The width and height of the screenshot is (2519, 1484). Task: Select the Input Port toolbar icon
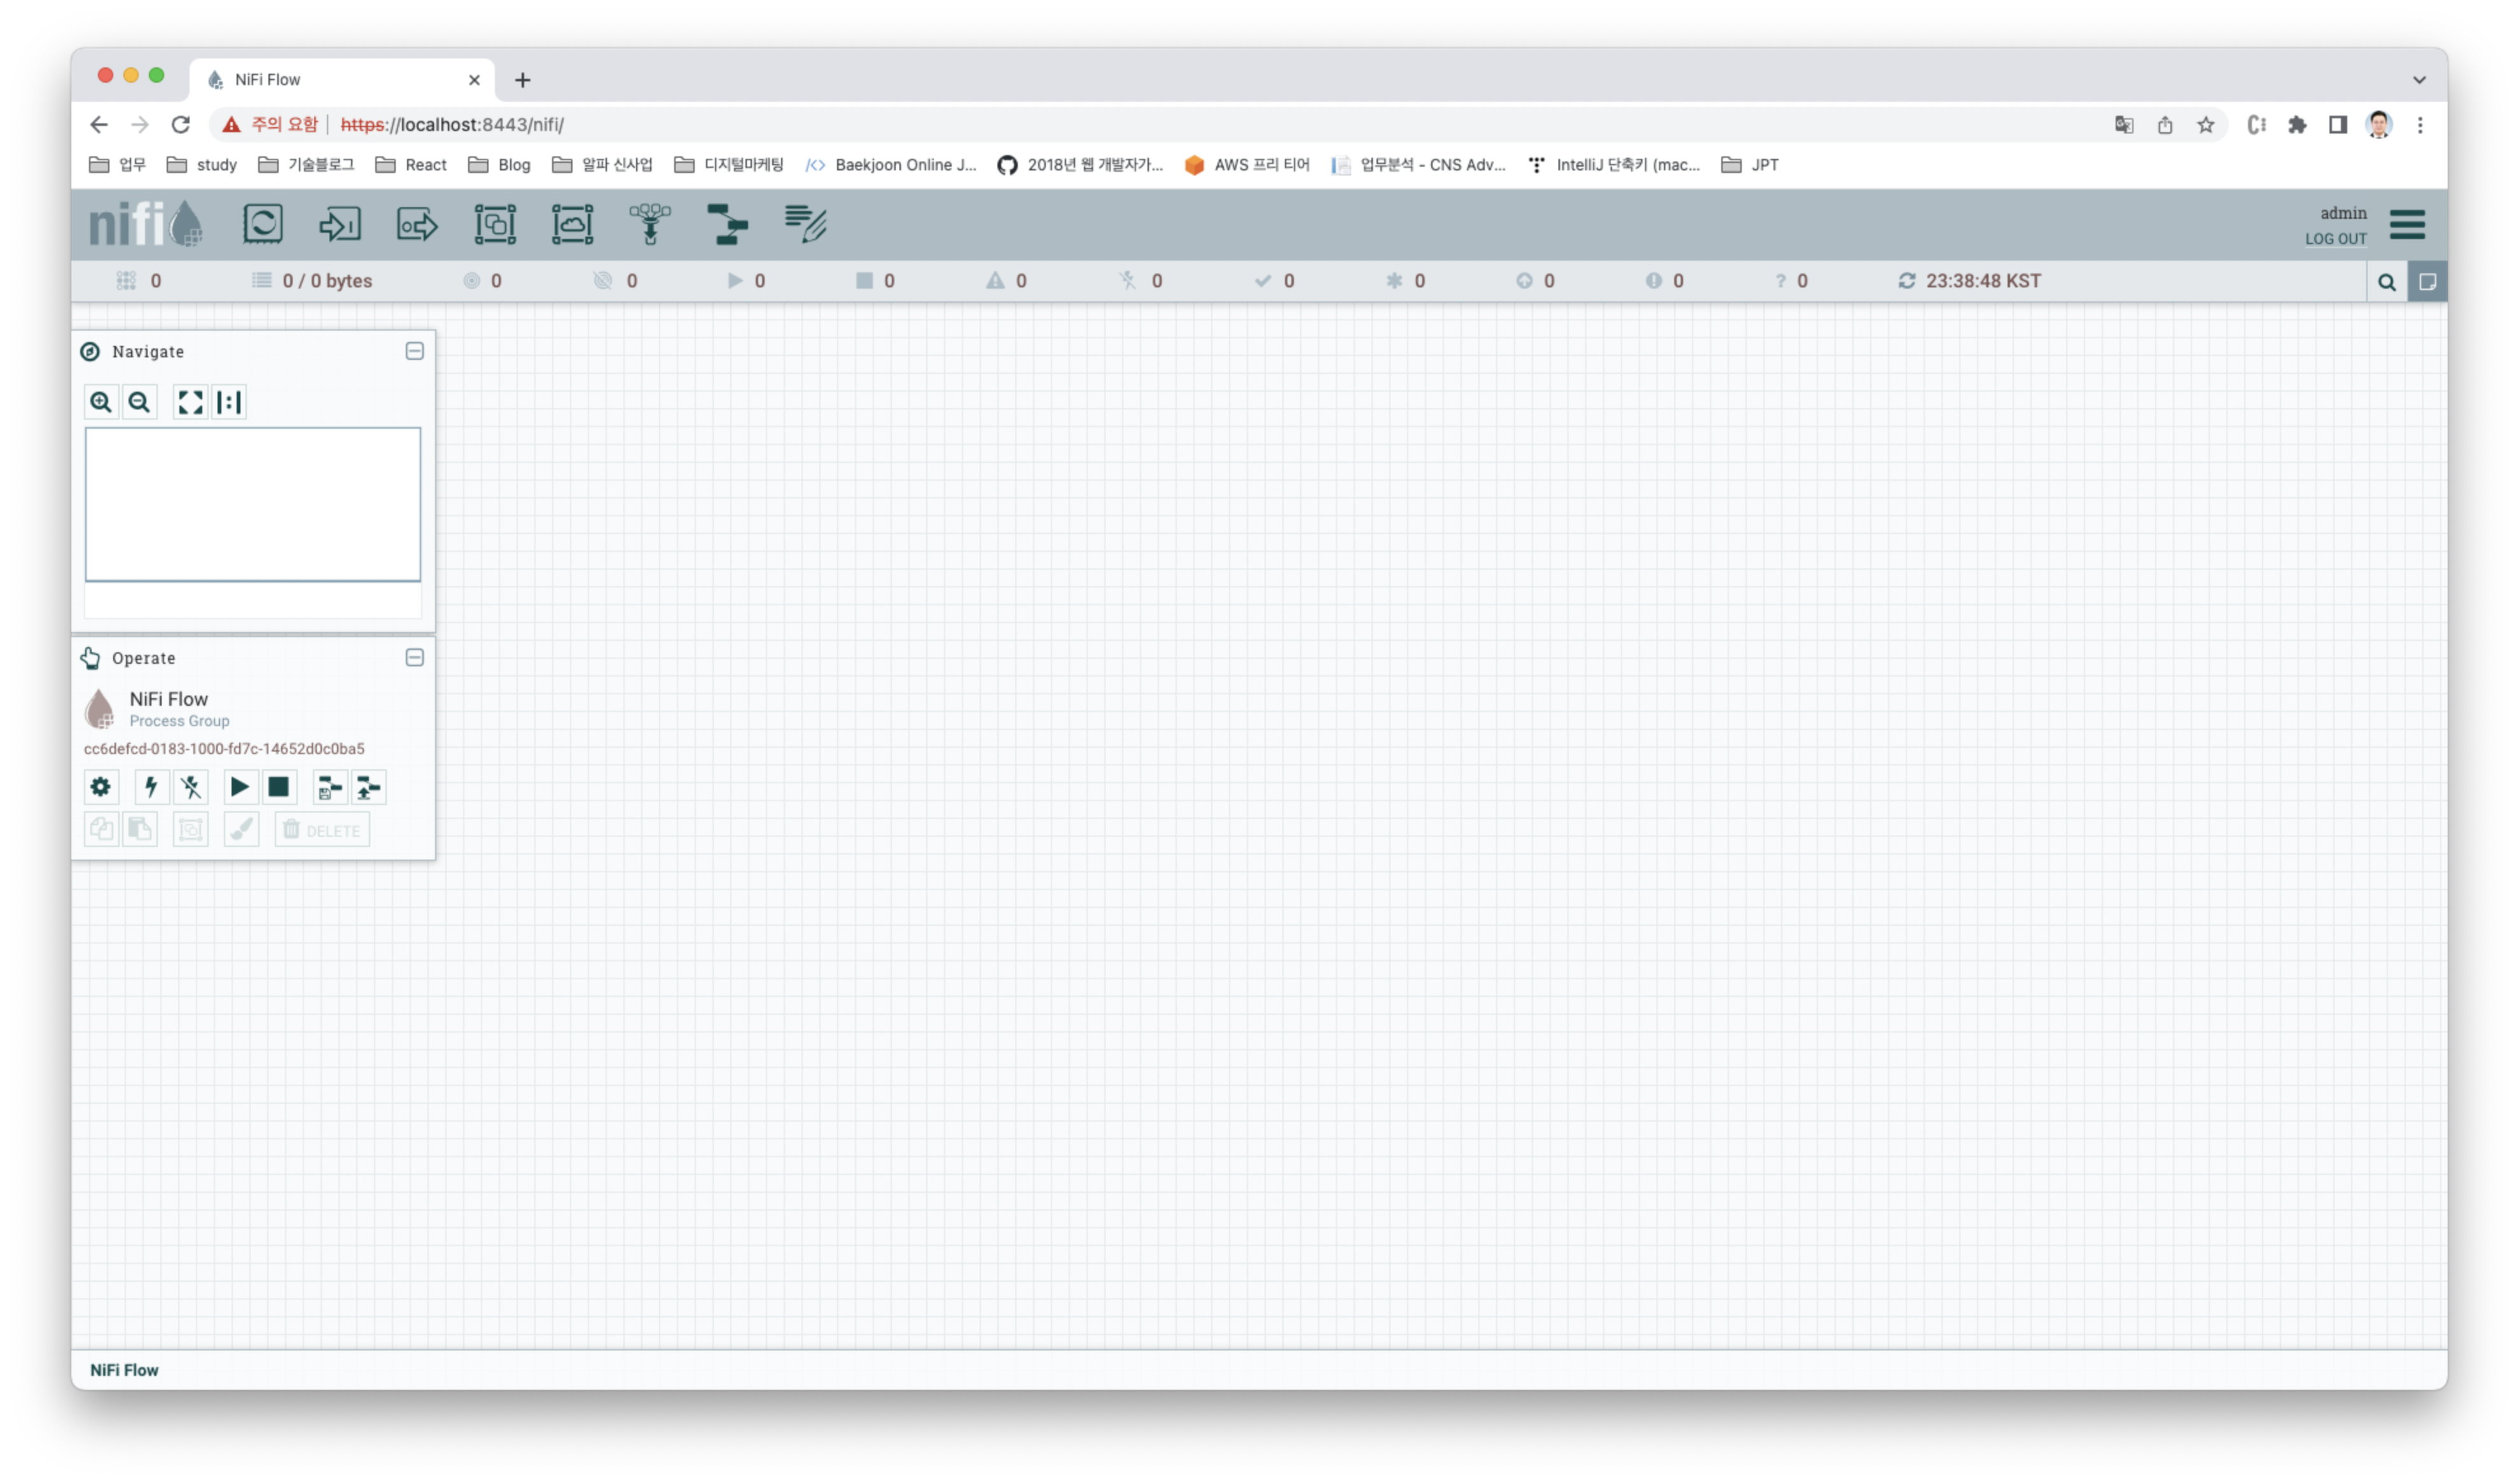pos(340,224)
